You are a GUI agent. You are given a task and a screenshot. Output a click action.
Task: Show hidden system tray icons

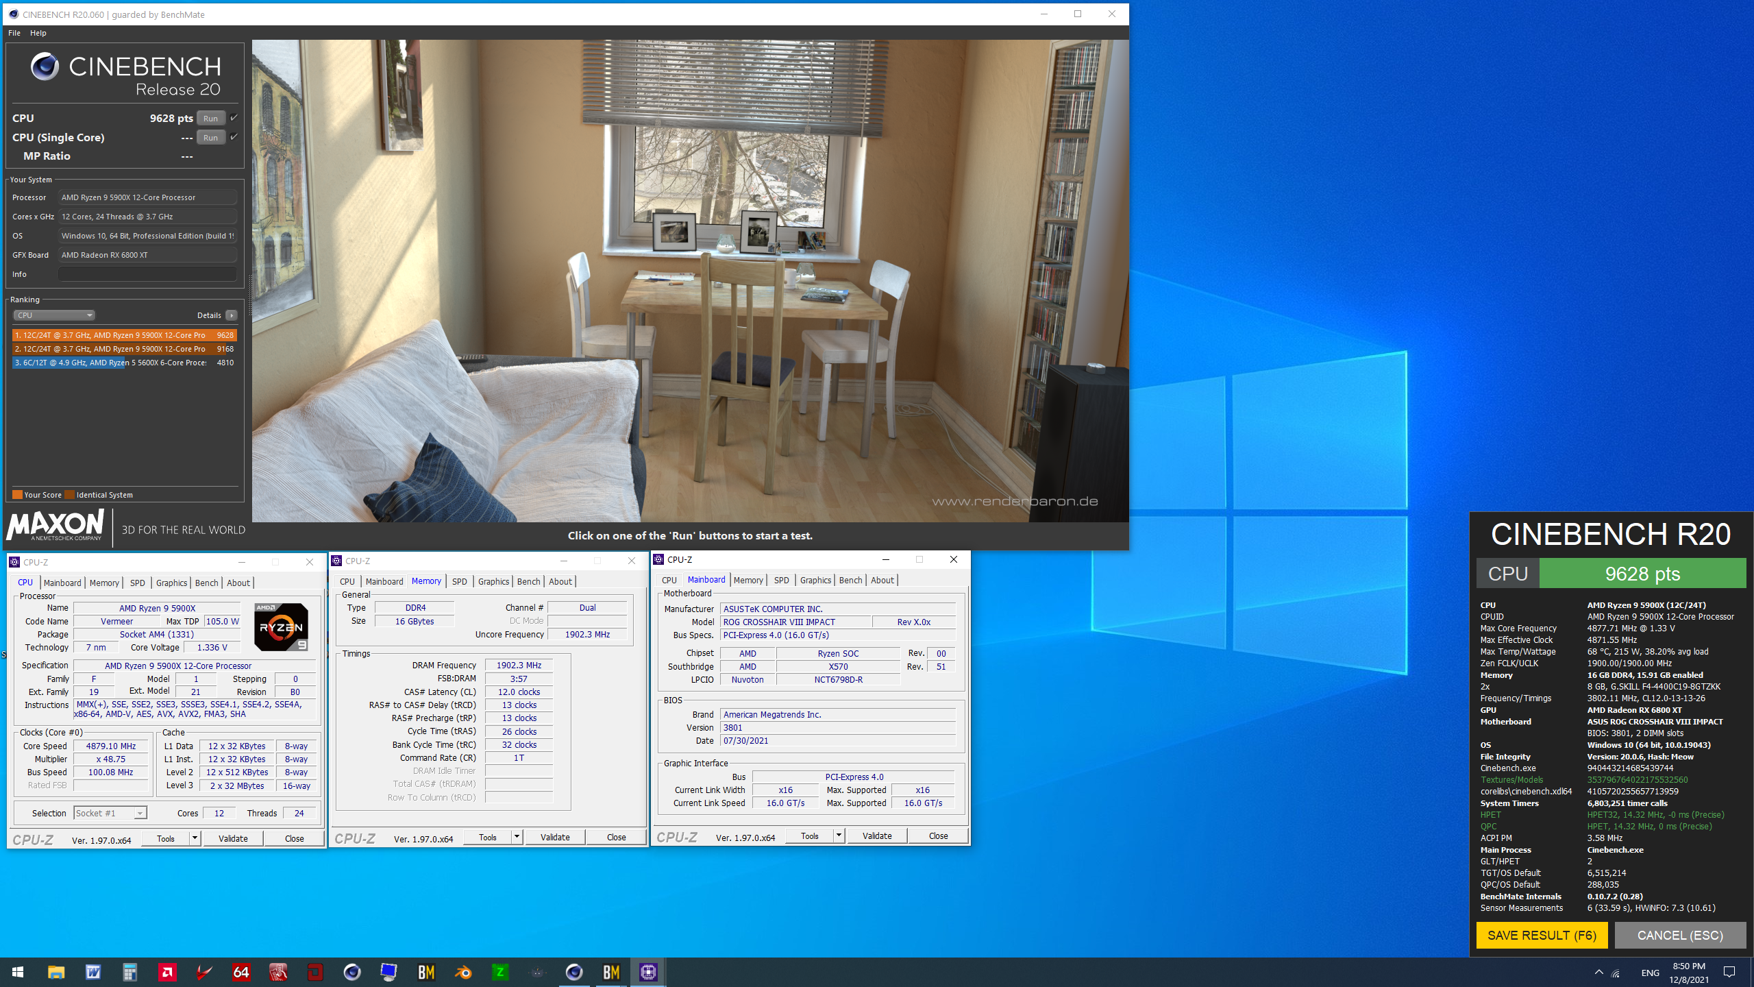1598,972
